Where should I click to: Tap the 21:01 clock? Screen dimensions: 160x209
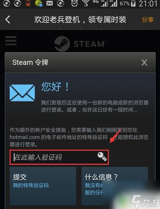148,4
